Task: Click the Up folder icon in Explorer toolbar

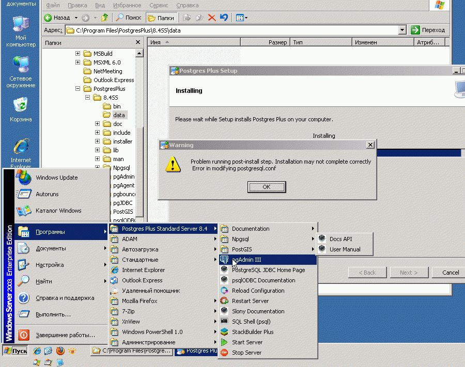Action: tap(104, 18)
